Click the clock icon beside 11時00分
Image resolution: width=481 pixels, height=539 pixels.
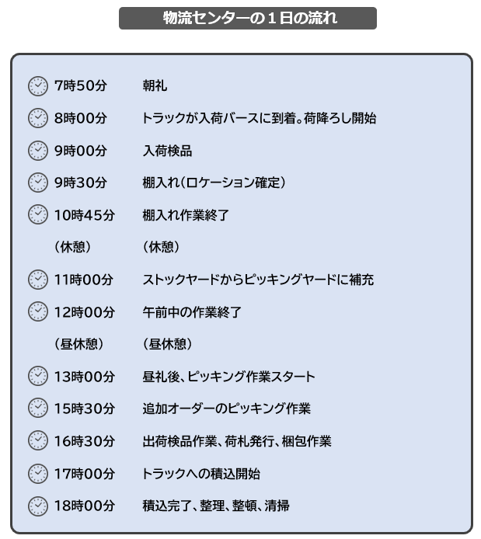tap(38, 280)
